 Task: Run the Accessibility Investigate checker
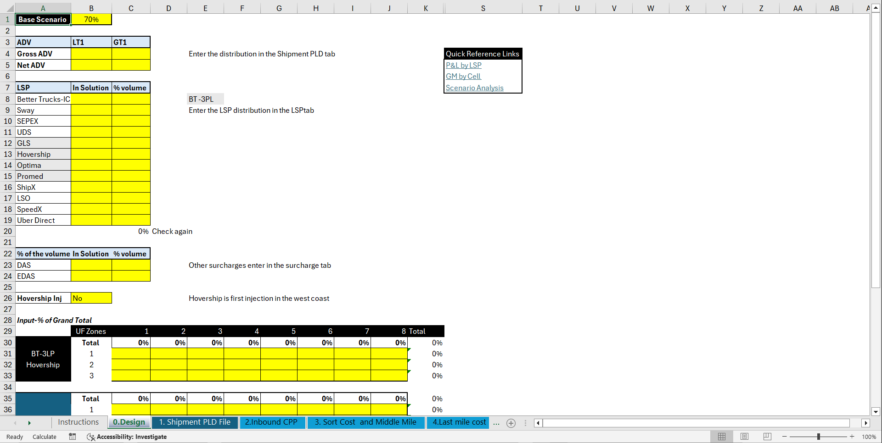[x=127, y=437]
